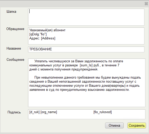
Task: Click the Подпись field label
Action: tap(14, 112)
